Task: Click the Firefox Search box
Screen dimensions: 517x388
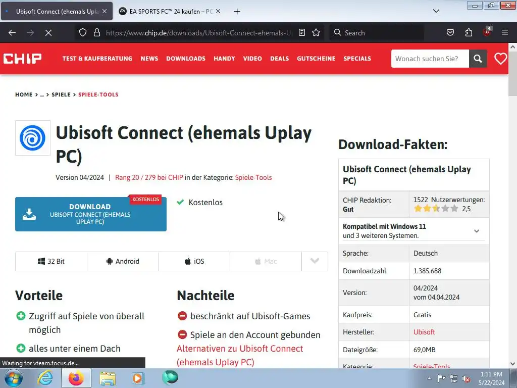Action: click(x=377, y=33)
